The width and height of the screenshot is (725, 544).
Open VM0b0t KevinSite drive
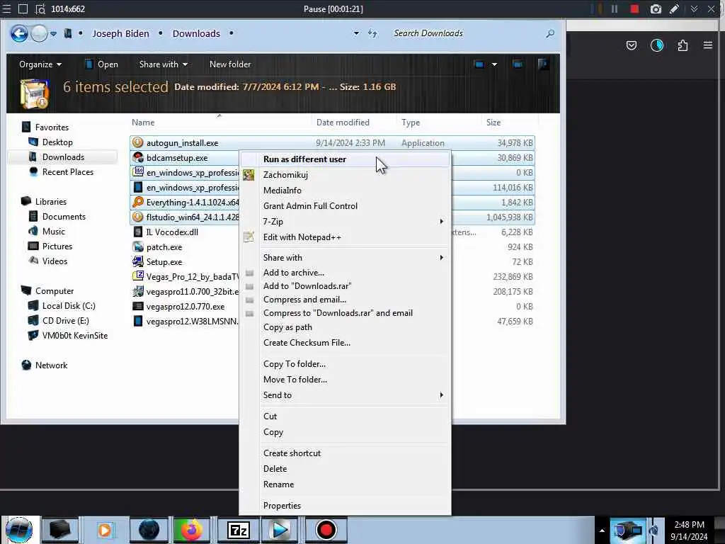[74, 335]
